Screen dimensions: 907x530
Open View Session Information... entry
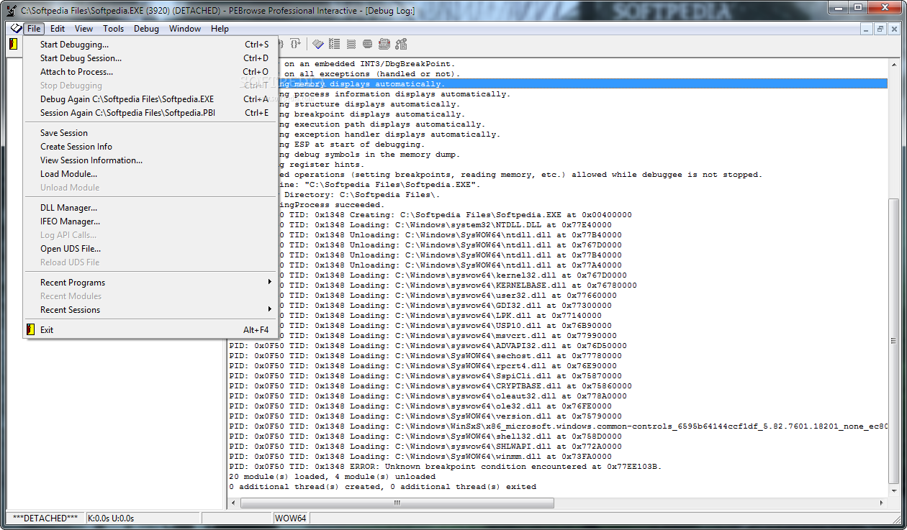pyautogui.click(x=150, y=160)
